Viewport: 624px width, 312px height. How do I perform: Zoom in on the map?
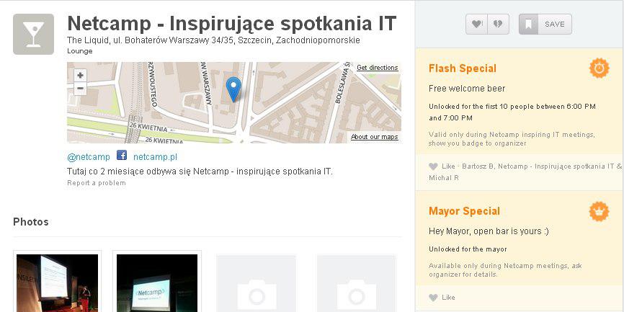click(80, 75)
